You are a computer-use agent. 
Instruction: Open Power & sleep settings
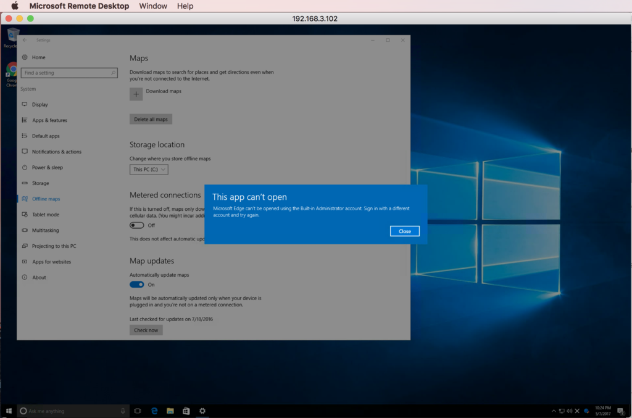pyautogui.click(x=47, y=167)
